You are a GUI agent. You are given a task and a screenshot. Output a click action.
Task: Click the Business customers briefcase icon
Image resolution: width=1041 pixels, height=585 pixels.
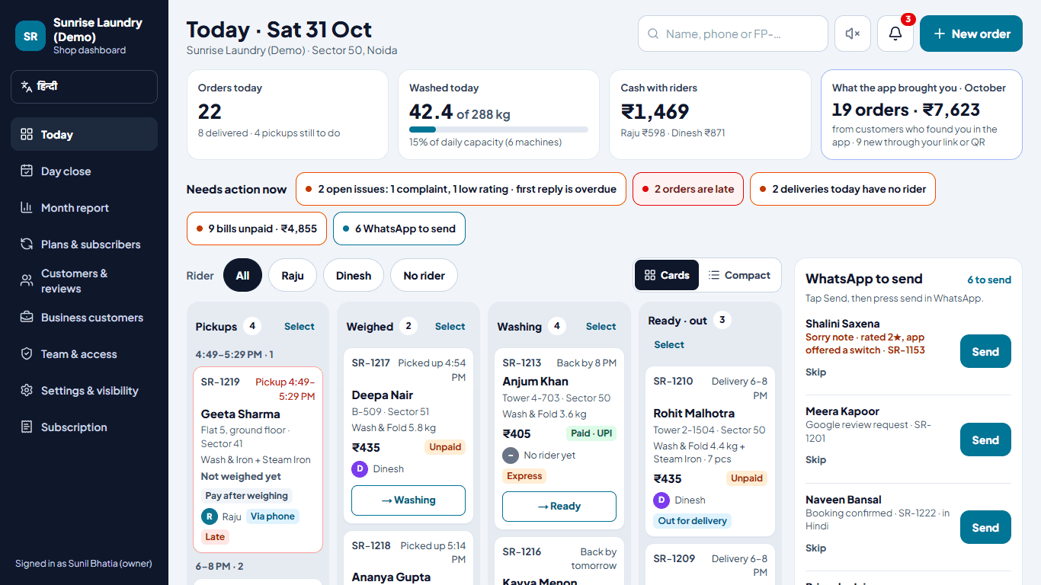(27, 318)
